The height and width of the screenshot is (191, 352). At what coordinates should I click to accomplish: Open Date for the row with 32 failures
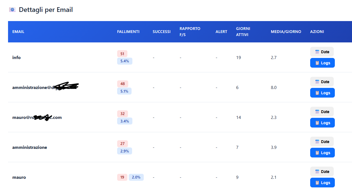322,112
